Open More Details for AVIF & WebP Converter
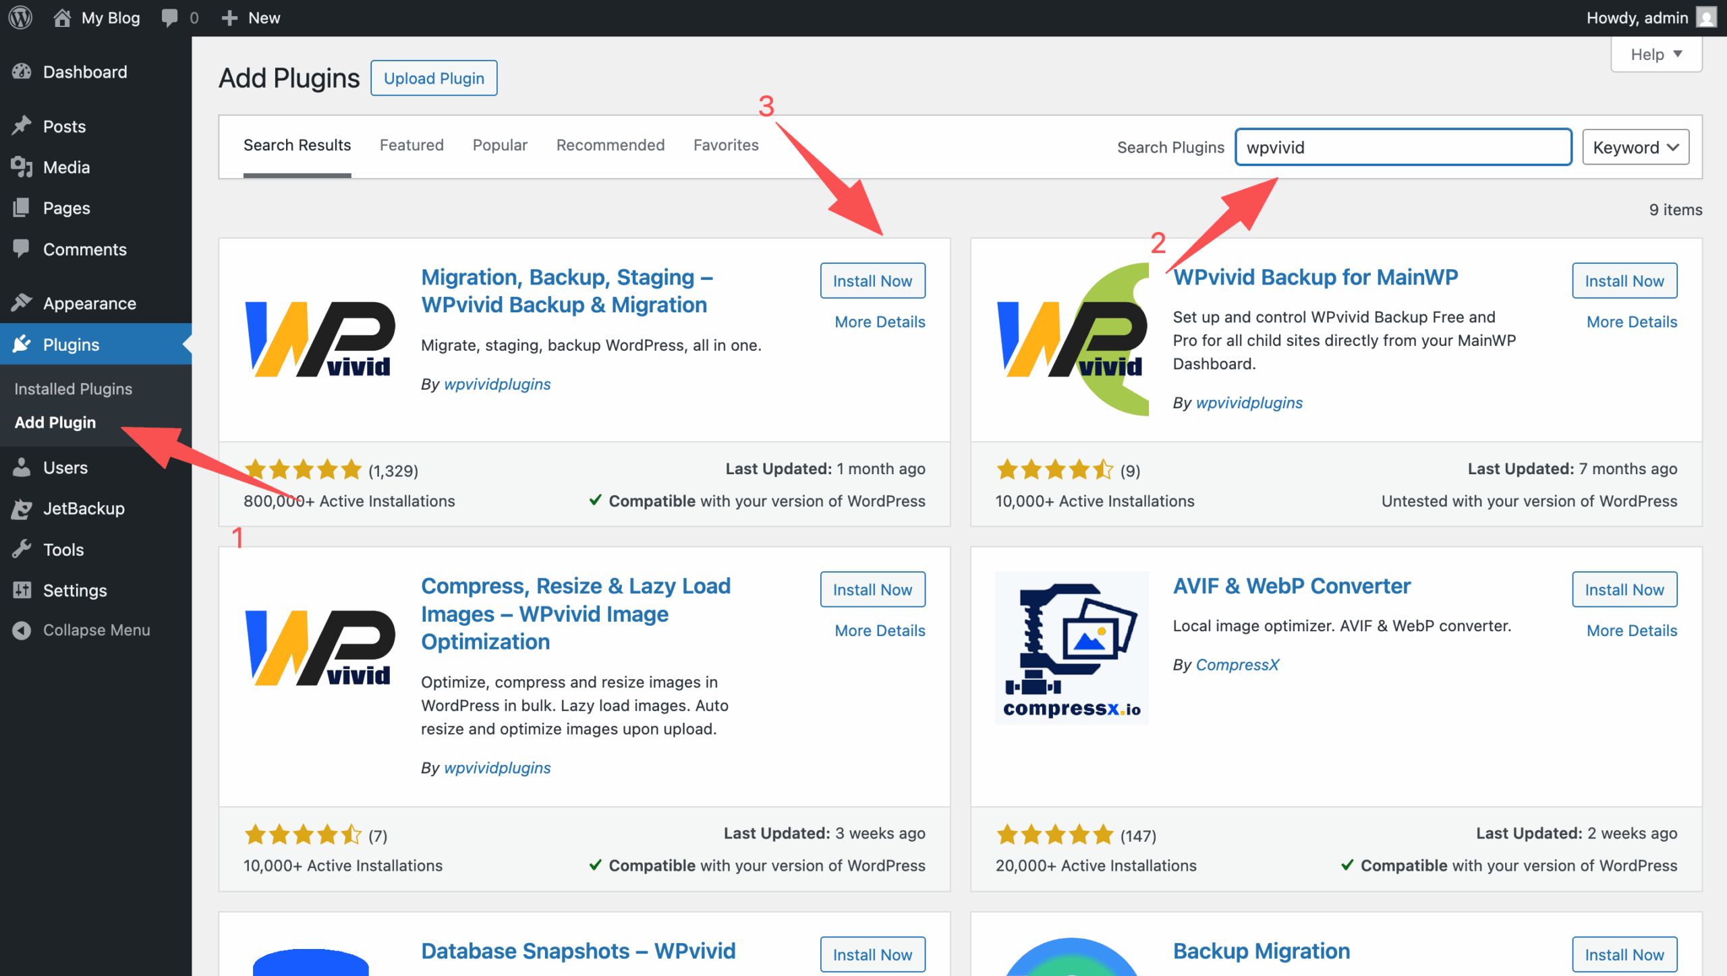 pyautogui.click(x=1631, y=630)
